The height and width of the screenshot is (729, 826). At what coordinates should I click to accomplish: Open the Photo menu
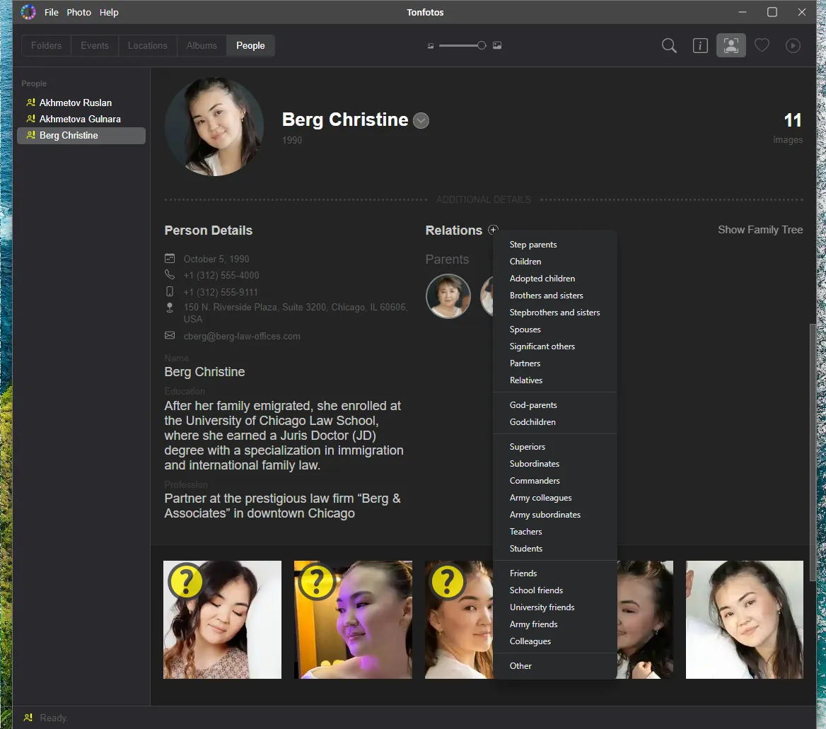pos(79,12)
